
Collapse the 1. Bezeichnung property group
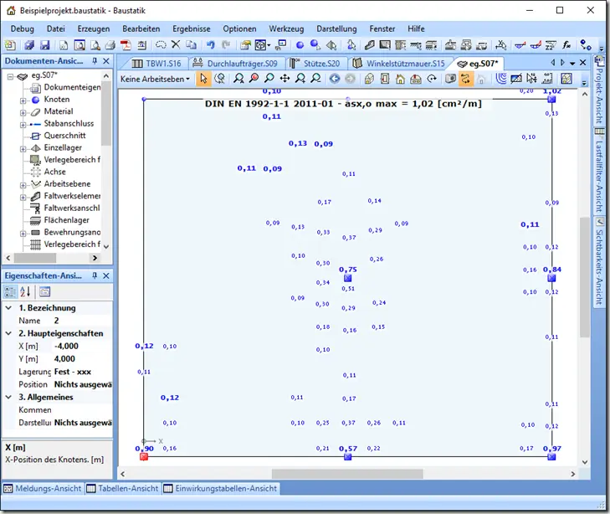(x=8, y=308)
